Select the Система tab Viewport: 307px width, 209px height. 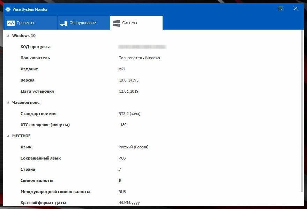(x=136, y=23)
